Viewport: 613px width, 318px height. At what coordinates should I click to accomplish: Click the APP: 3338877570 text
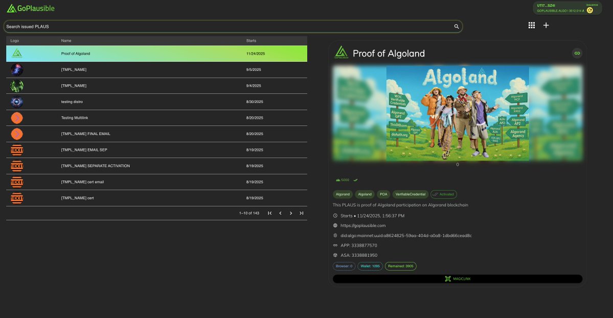[x=359, y=246]
